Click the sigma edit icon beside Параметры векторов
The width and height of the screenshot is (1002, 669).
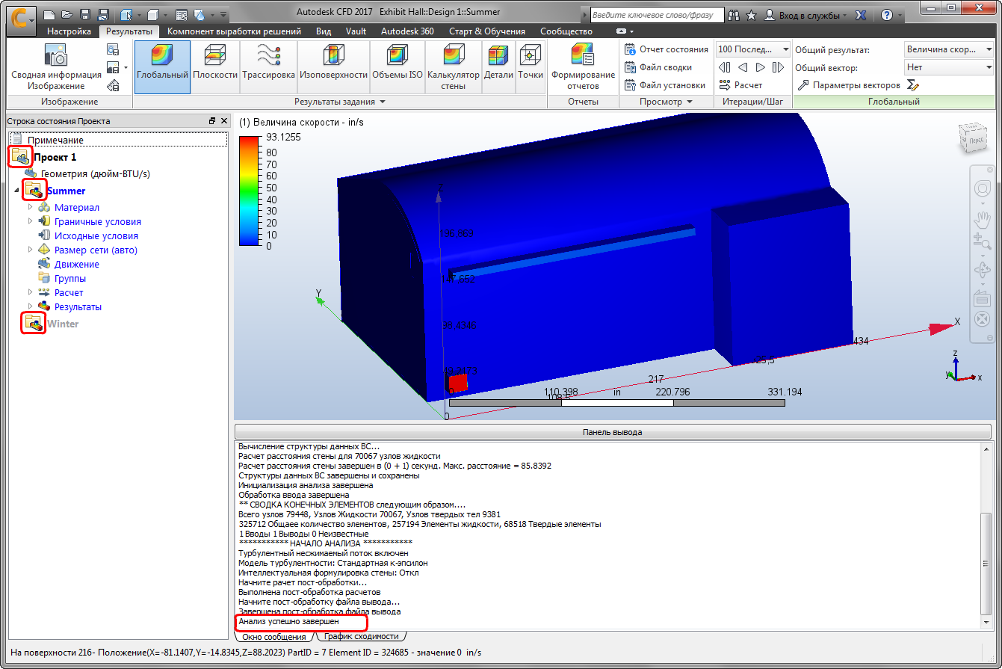click(x=912, y=85)
